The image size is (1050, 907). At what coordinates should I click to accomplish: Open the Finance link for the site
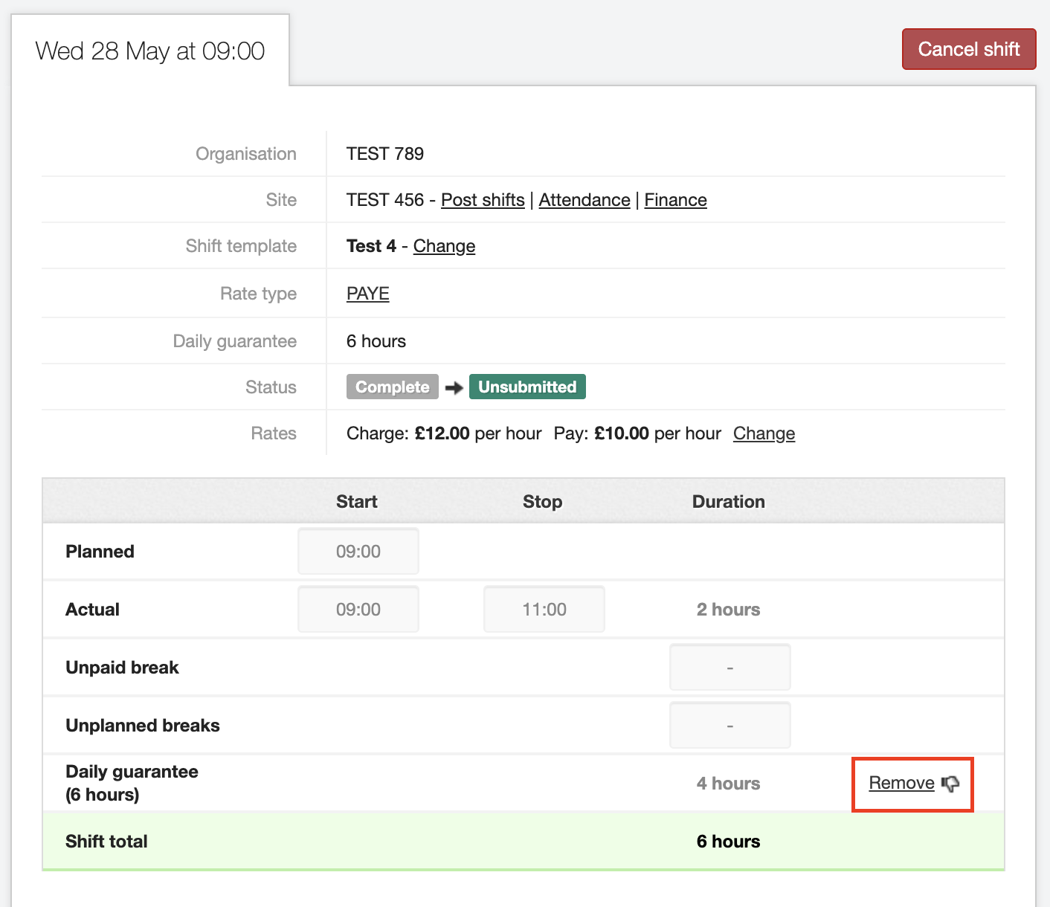pos(675,200)
